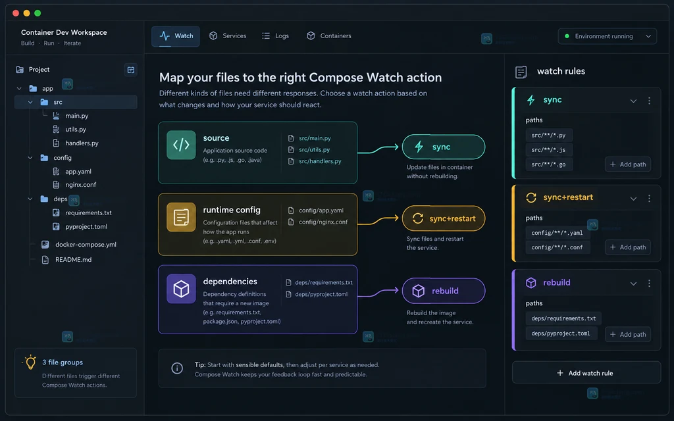The height and width of the screenshot is (421, 674).
Task: Click the Project folder header icon
Action: pos(20,70)
